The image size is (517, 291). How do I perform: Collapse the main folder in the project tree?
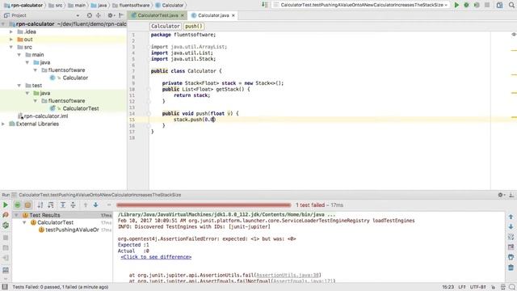click(x=19, y=55)
